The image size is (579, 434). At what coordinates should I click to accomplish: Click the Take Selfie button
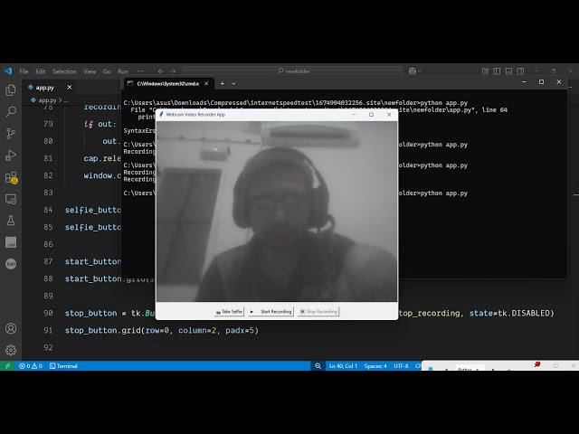pyautogui.click(x=229, y=311)
